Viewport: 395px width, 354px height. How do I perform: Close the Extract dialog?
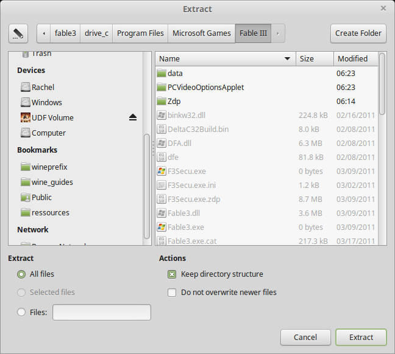[x=383, y=9]
